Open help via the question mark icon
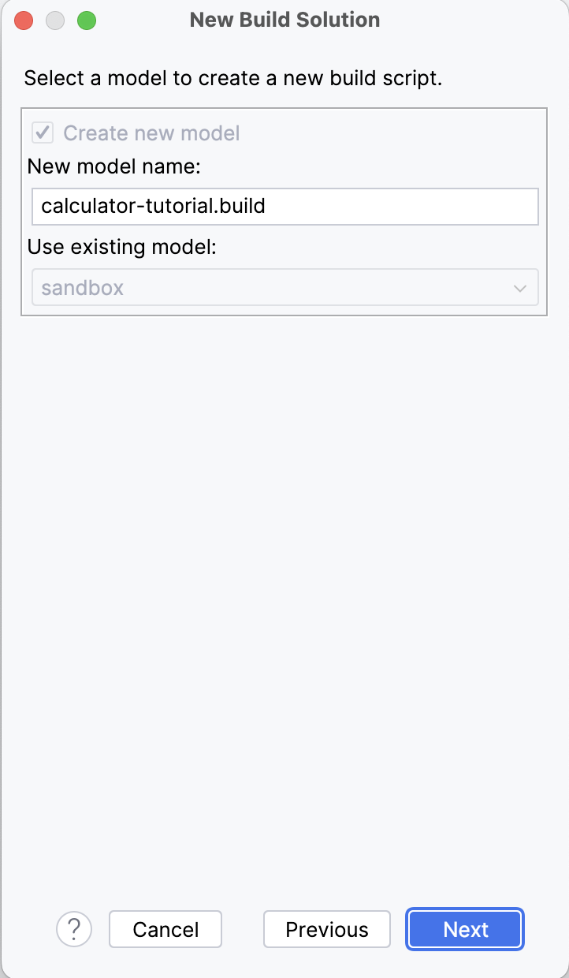 point(74,929)
